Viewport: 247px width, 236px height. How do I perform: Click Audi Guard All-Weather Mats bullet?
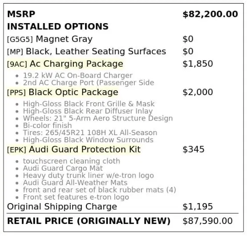75,183
